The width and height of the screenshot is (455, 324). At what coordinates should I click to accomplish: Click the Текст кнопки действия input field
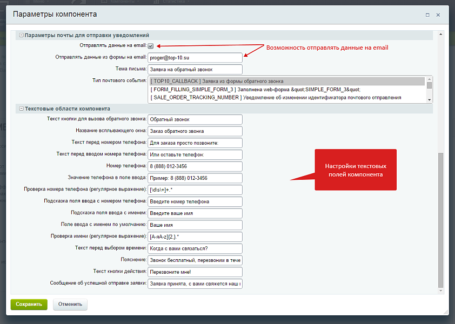click(195, 272)
